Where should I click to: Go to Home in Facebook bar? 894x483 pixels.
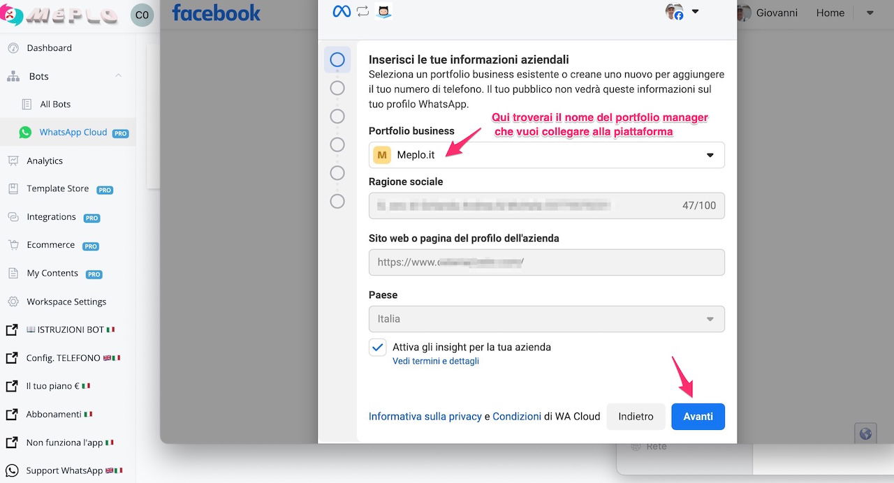(830, 13)
